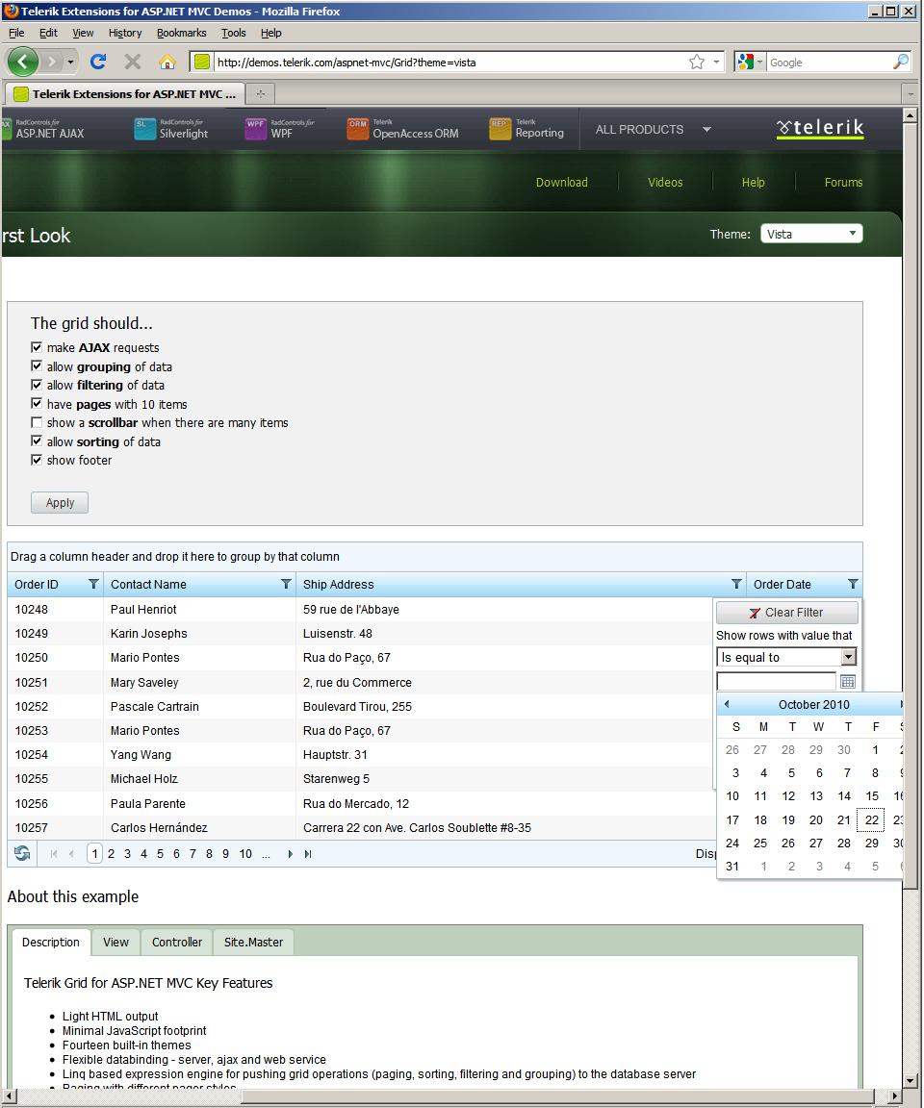Click the WPF product icon
Screen dimensions: 924x1108
[255, 129]
